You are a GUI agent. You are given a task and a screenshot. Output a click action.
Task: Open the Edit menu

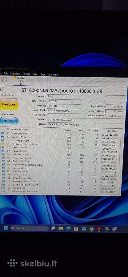6,74
